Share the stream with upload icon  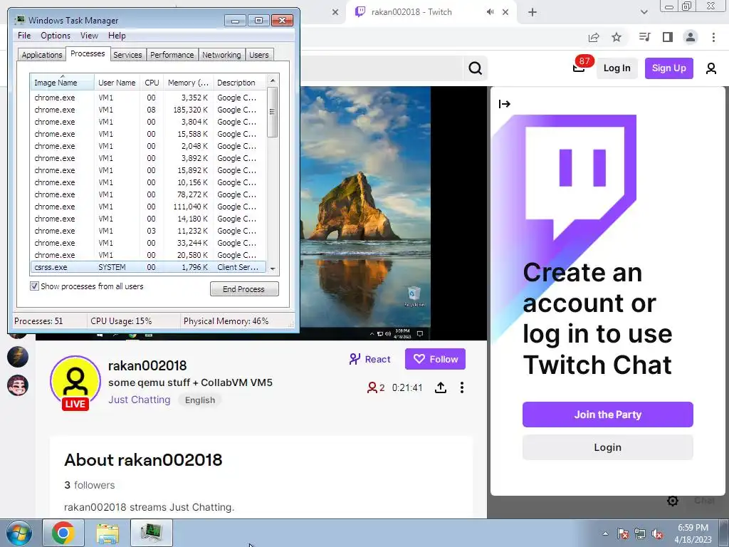(441, 387)
